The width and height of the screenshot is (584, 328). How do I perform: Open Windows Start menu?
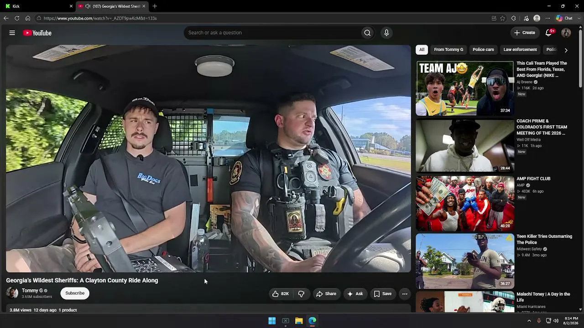tap(272, 321)
